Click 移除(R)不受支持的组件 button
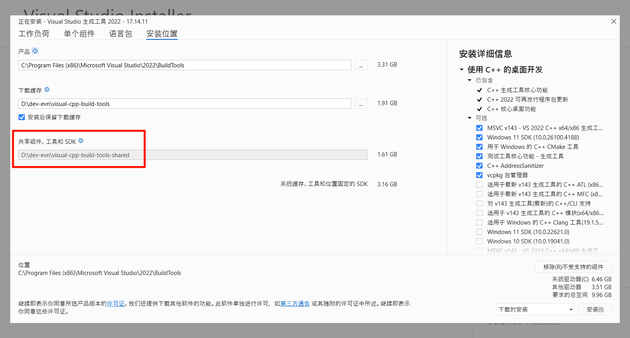Screen dimensions: 630x338 [573, 267]
